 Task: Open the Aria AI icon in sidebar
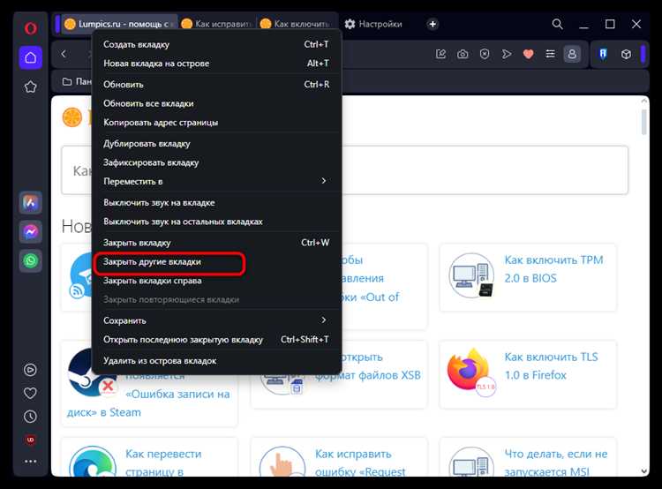pyautogui.click(x=30, y=203)
